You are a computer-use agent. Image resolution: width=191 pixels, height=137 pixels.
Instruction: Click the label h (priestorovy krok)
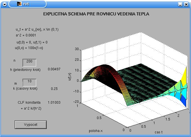click(x=25, y=70)
